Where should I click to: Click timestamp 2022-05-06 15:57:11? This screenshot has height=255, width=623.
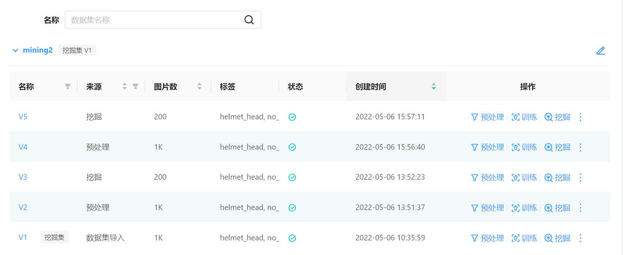click(390, 117)
